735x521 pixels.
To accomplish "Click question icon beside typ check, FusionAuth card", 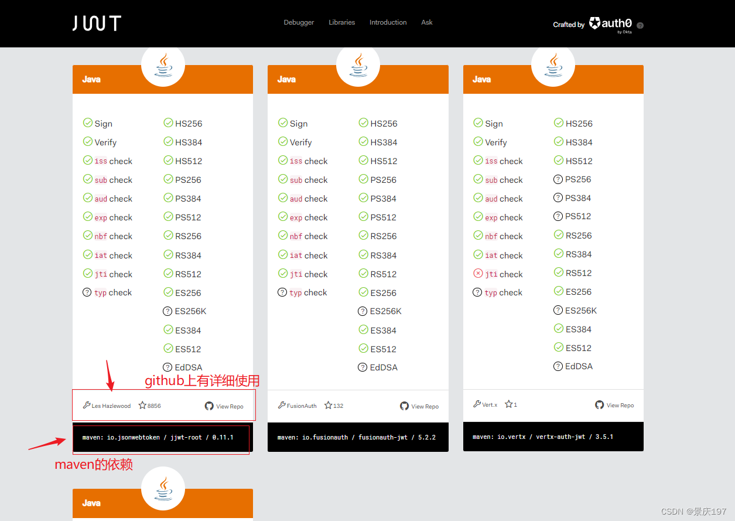I will [282, 292].
